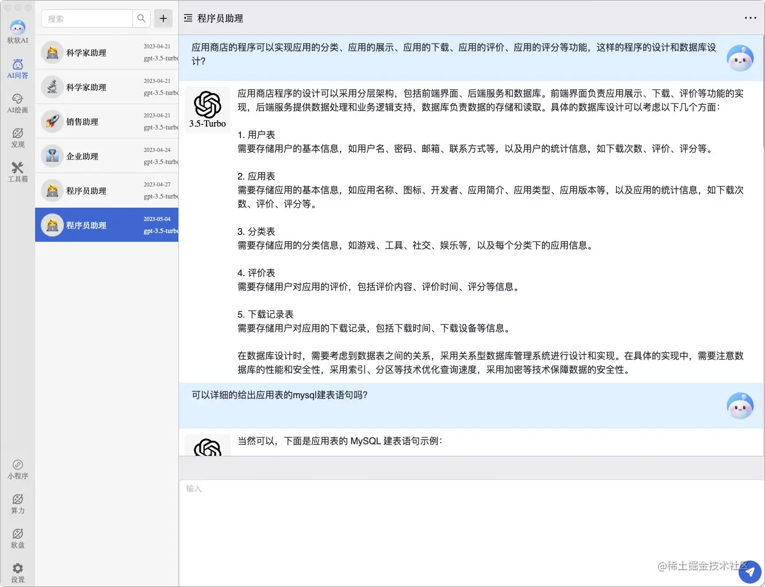
Task: Click the text 4. 评价表
Action: point(257,273)
